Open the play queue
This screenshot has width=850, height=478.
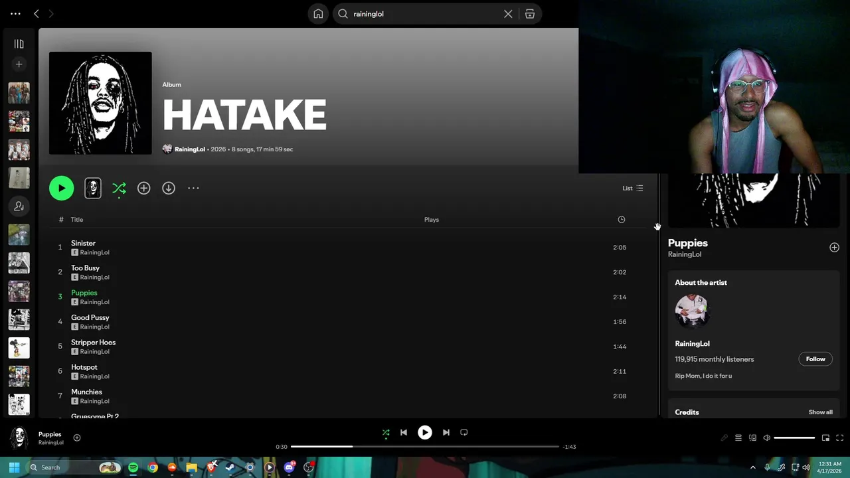(738, 438)
